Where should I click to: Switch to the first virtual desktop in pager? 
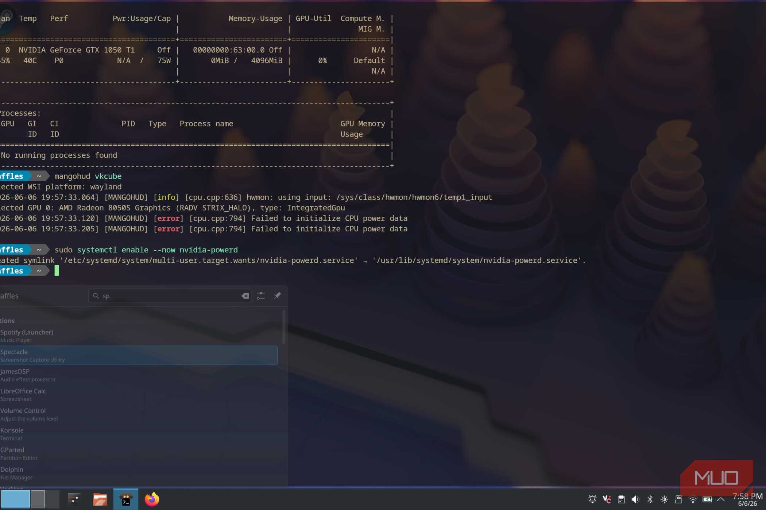(15, 499)
